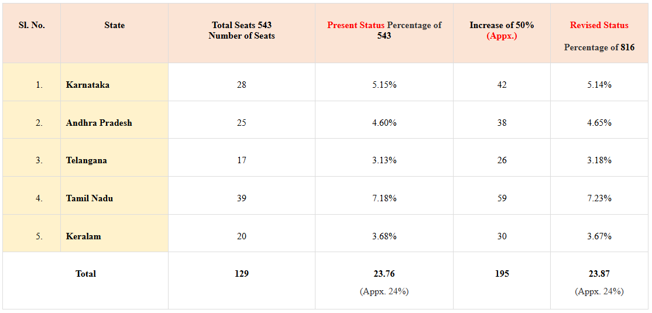Select the Karnataka state cell
The width and height of the screenshot is (652, 313).
[x=88, y=85]
